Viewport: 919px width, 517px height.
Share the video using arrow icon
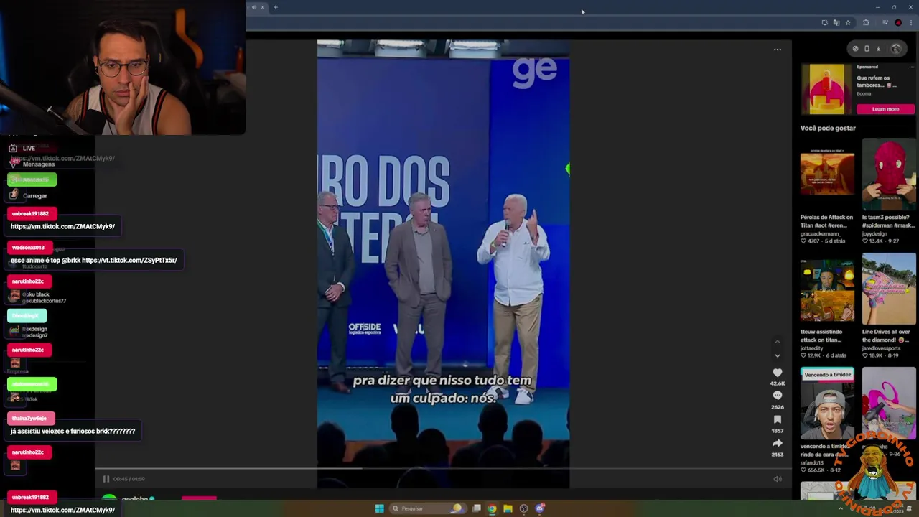click(x=777, y=443)
